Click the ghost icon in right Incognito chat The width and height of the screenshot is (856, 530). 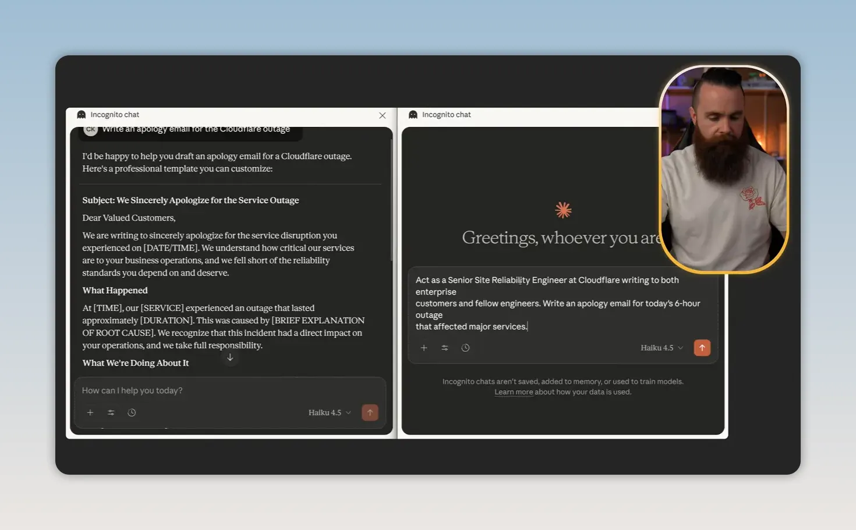tap(413, 115)
